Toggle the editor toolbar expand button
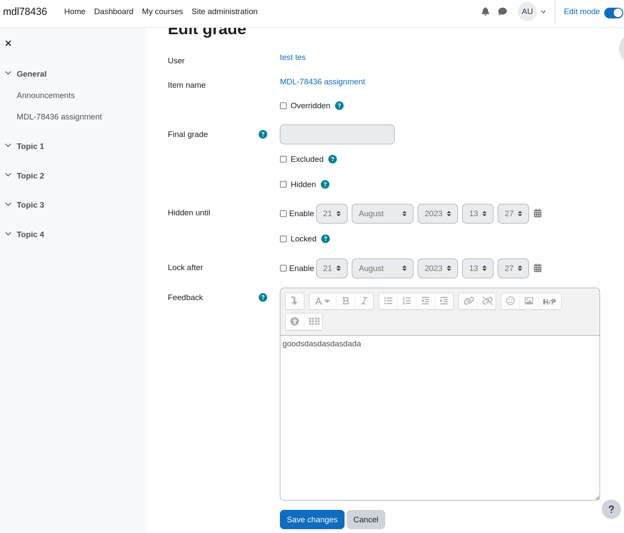Viewport: 624px width, 533px height. click(294, 301)
